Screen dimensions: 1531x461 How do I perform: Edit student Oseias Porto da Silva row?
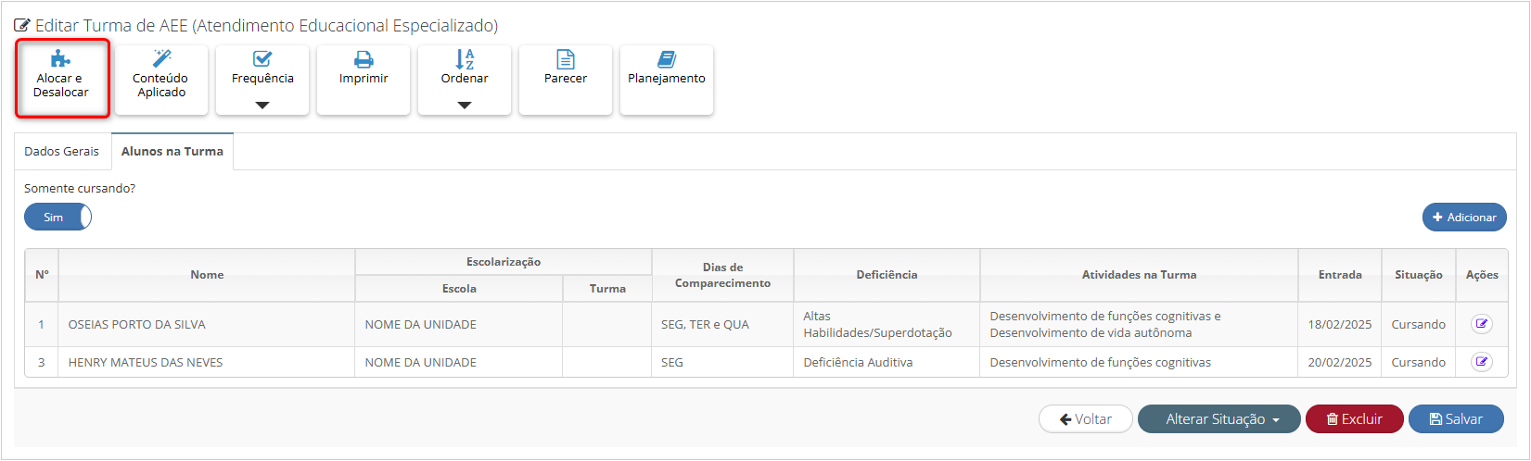(x=1481, y=324)
